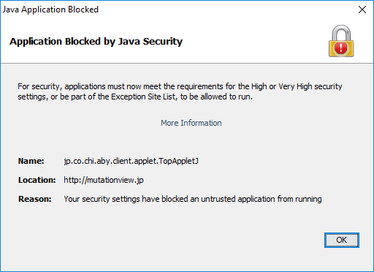Click the lock shackle at the top of the icon
Viewport: 374px width, 272px height.
click(341, 32)
